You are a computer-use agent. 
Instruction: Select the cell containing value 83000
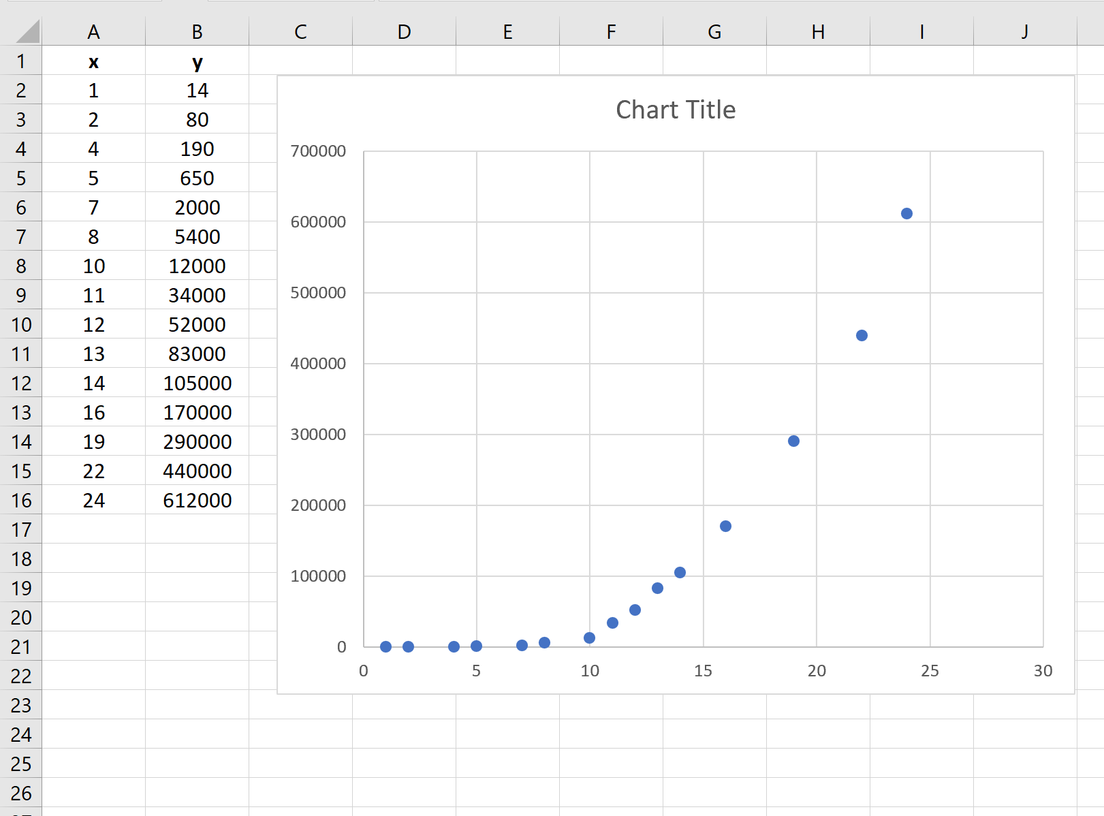tap(196, 354)
